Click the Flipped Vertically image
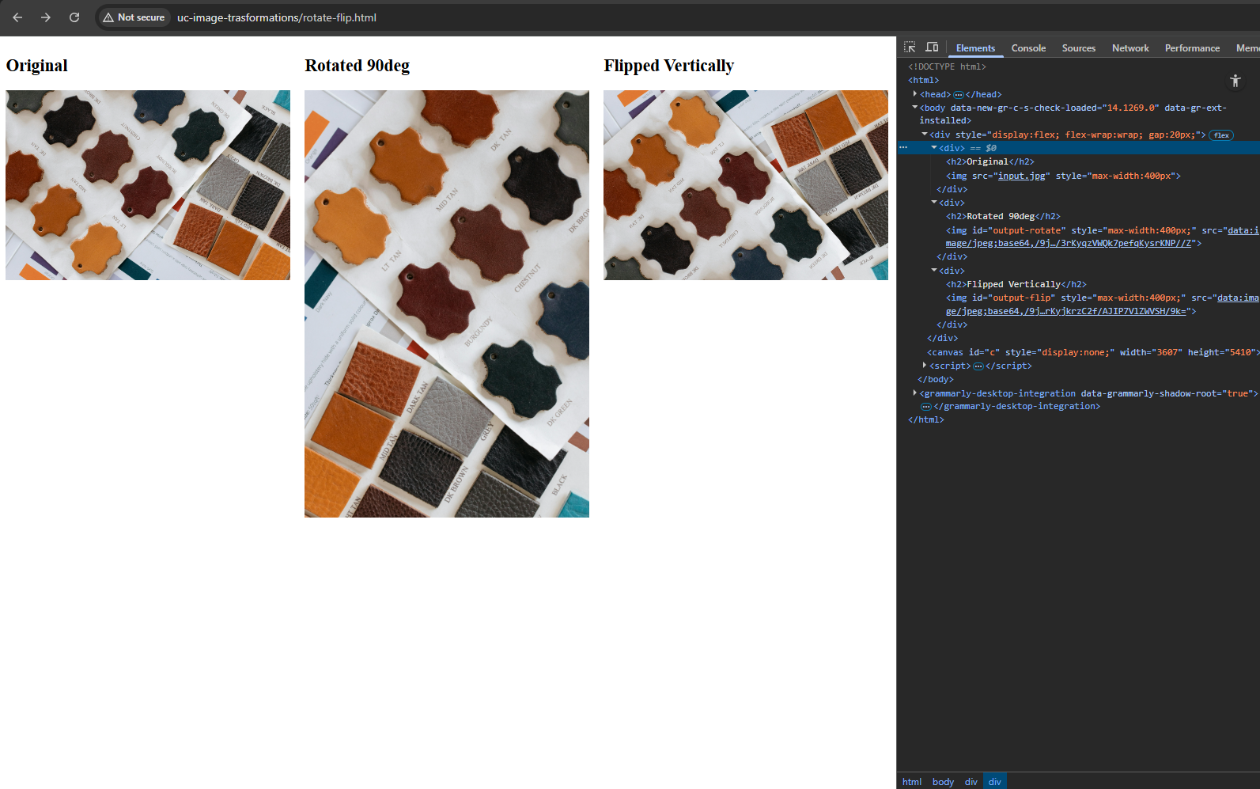The width and height of the screenshot is (1260, 789). pos(746,185)
